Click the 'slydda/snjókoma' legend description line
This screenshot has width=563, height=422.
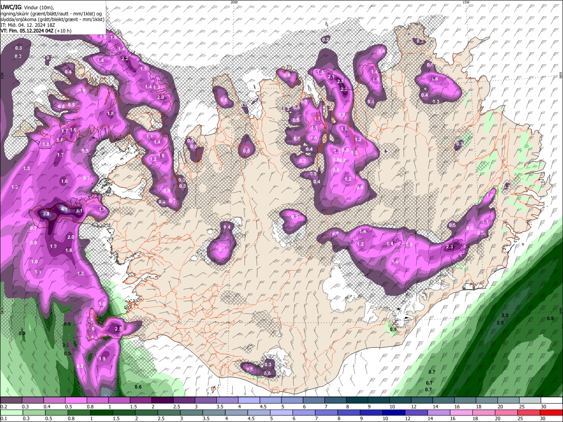(52, 19)
